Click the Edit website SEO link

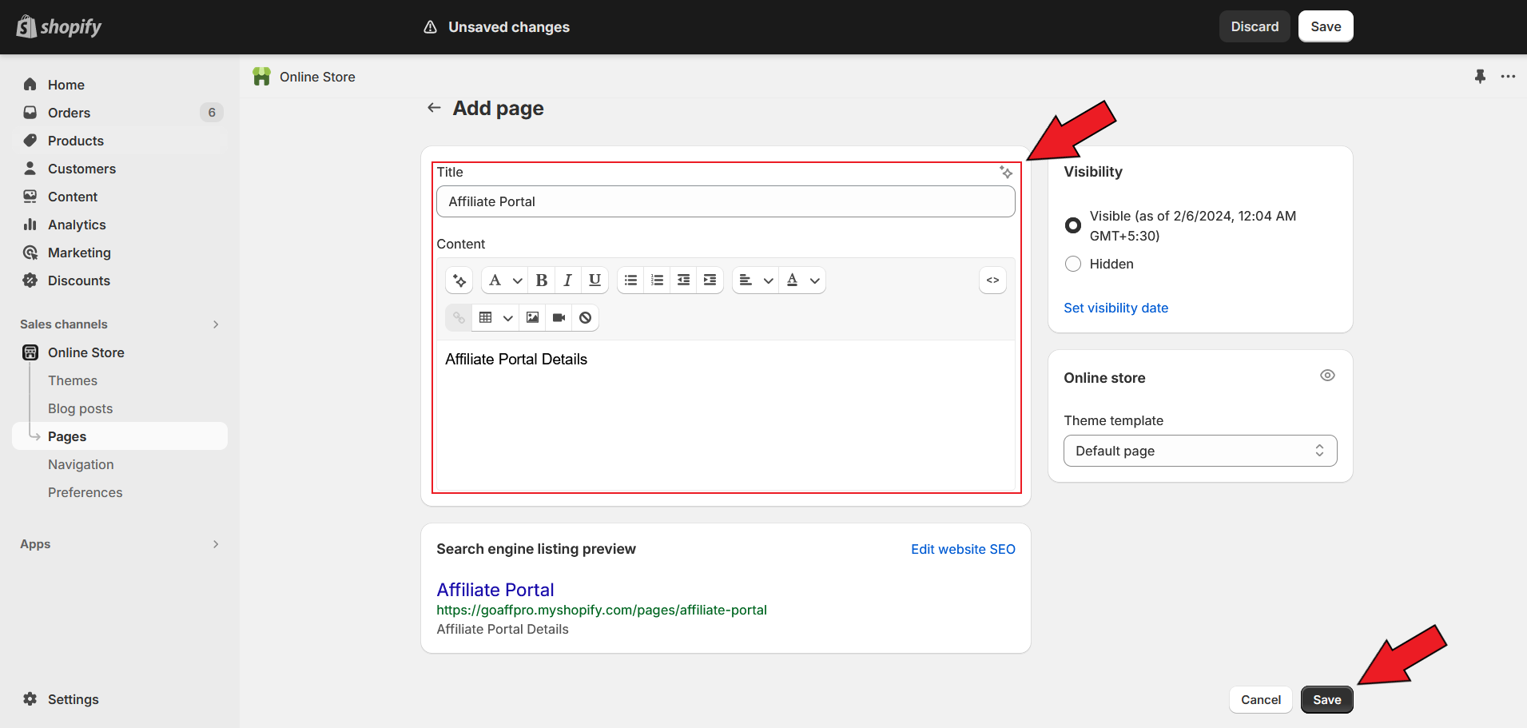963,549
